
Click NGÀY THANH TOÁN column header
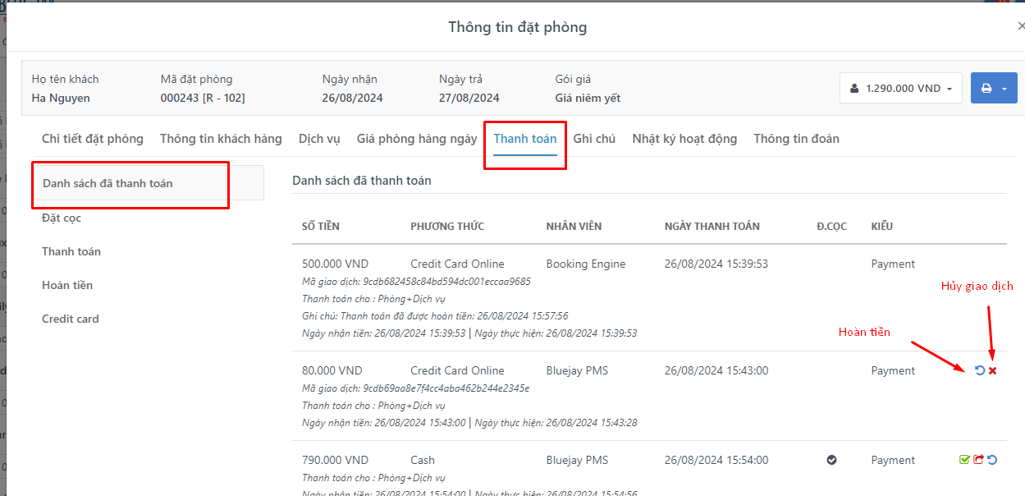pyautogui.click(x=712, y=226)
